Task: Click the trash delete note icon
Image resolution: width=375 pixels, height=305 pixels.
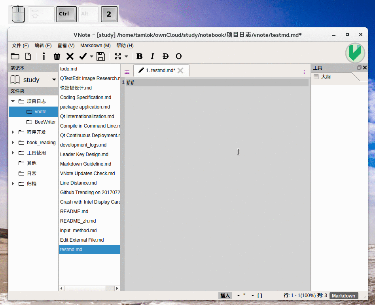Action: coord(57,56)
